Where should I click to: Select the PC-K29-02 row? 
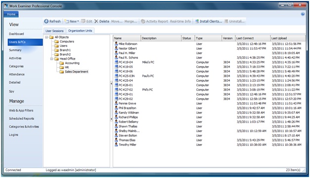tap(209, 99)
